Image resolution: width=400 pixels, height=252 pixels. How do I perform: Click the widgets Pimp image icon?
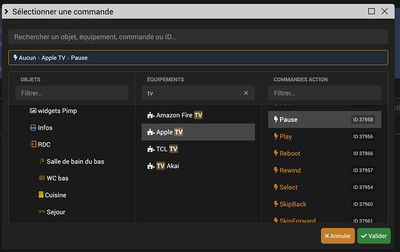pyautogui.click(x=33, y=111)
